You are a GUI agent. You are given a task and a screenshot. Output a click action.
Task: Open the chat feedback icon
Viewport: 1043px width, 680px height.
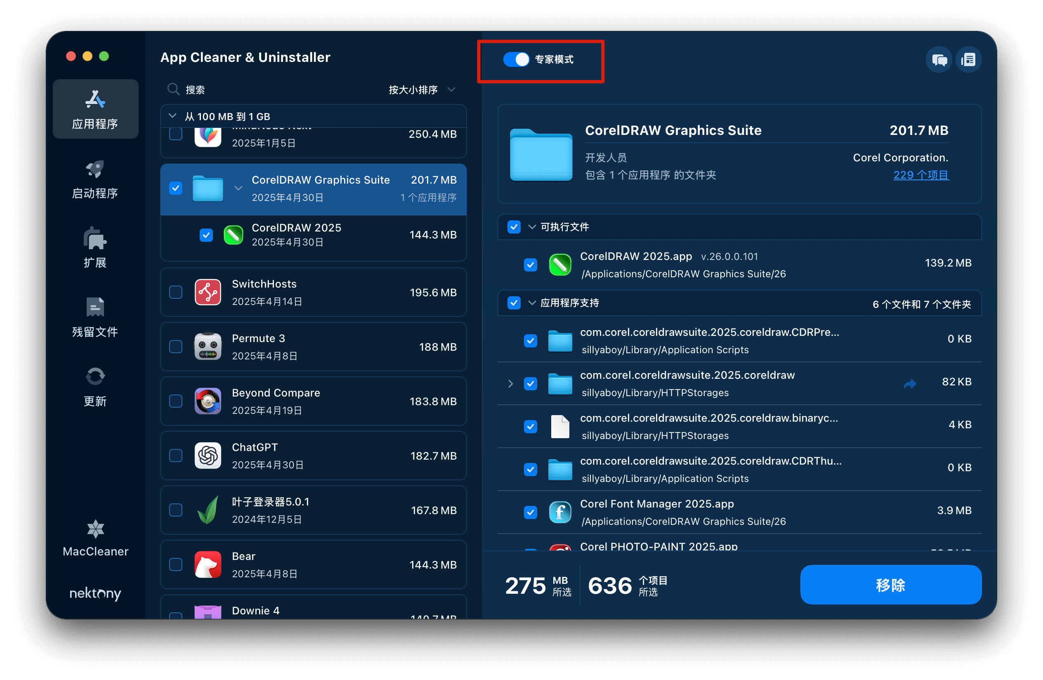[x=939, y=59]
